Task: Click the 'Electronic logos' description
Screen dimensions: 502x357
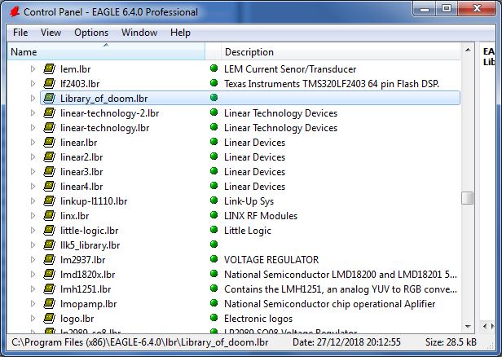Action: click(x=258, y=319)
